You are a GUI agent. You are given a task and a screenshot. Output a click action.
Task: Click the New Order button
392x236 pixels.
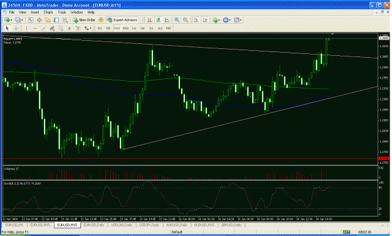[84, 20]
